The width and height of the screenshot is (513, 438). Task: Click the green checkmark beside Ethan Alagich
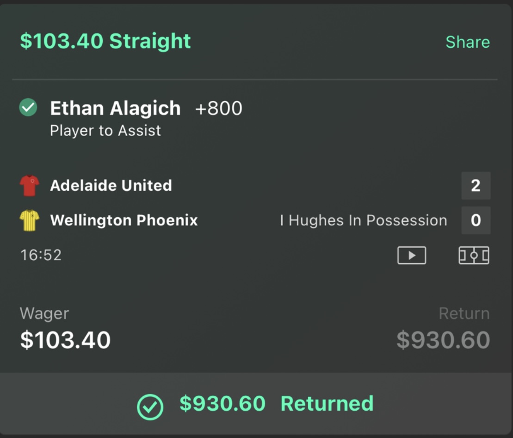click(28, 108)
